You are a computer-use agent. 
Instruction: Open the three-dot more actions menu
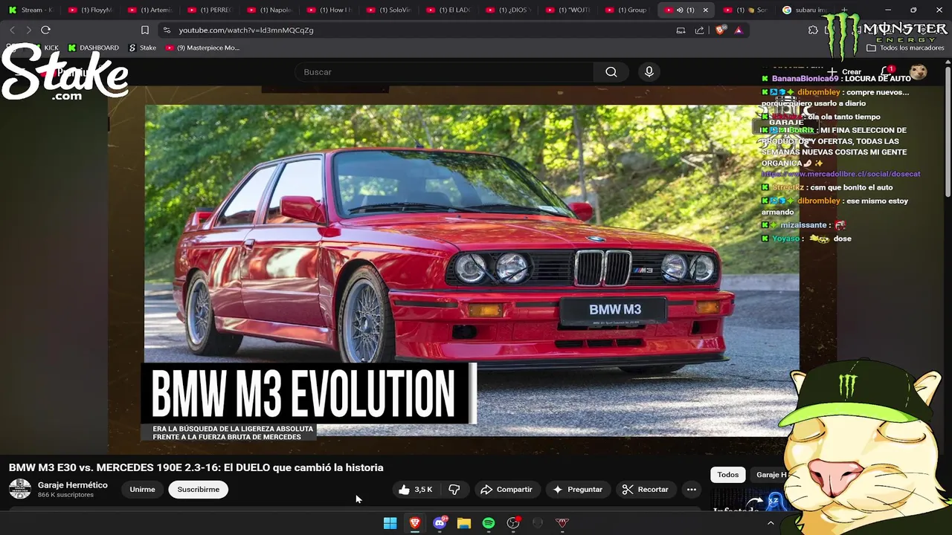[x=691, y=490]
